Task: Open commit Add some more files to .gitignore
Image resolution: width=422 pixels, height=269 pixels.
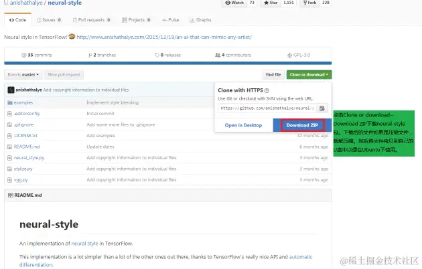Action: tap(121, 124)
